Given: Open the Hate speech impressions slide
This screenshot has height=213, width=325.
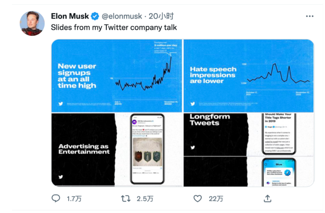Looking at the screenshot, I should coord(249,76).
